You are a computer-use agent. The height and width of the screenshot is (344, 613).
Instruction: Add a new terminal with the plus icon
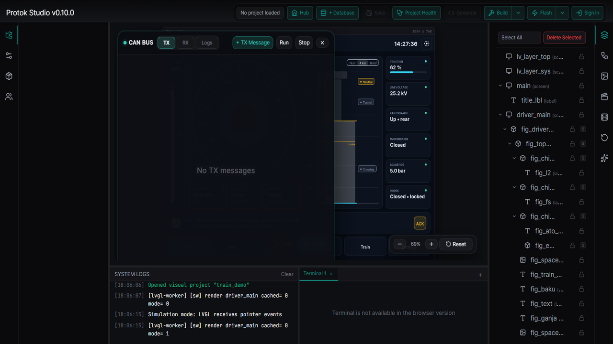(480, 275)
